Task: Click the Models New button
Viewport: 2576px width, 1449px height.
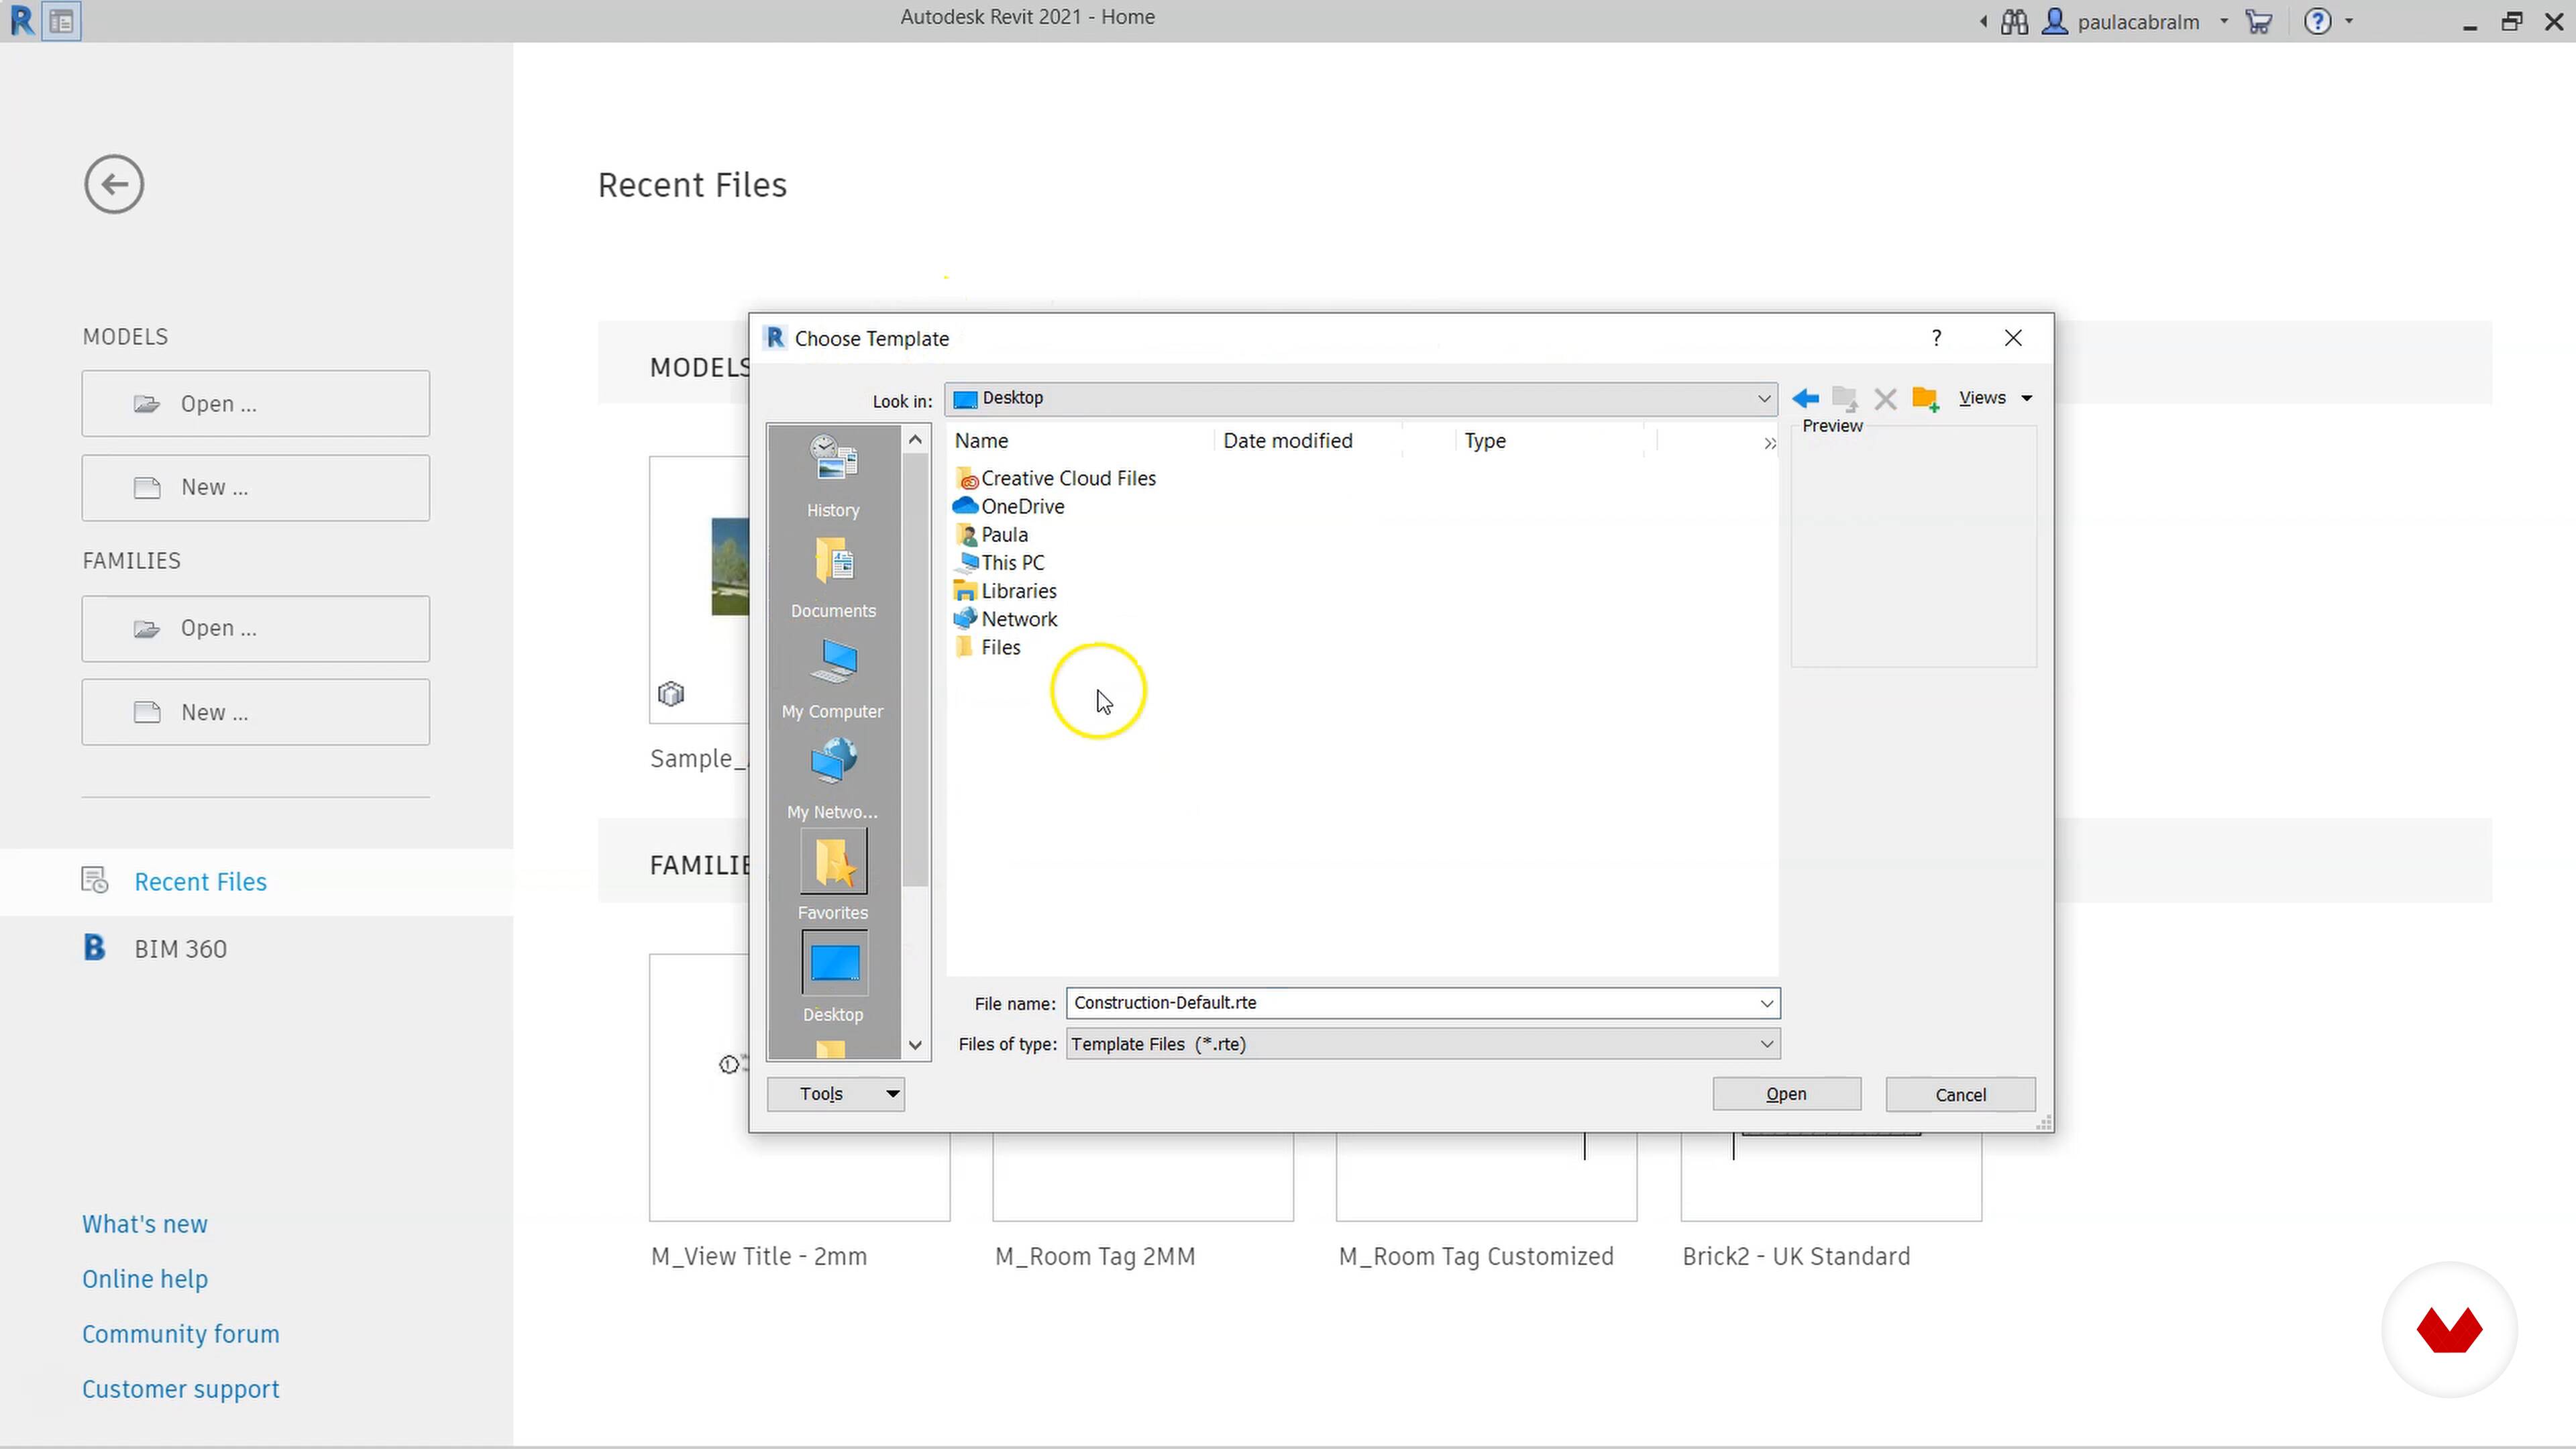Action: pos(256,488)
